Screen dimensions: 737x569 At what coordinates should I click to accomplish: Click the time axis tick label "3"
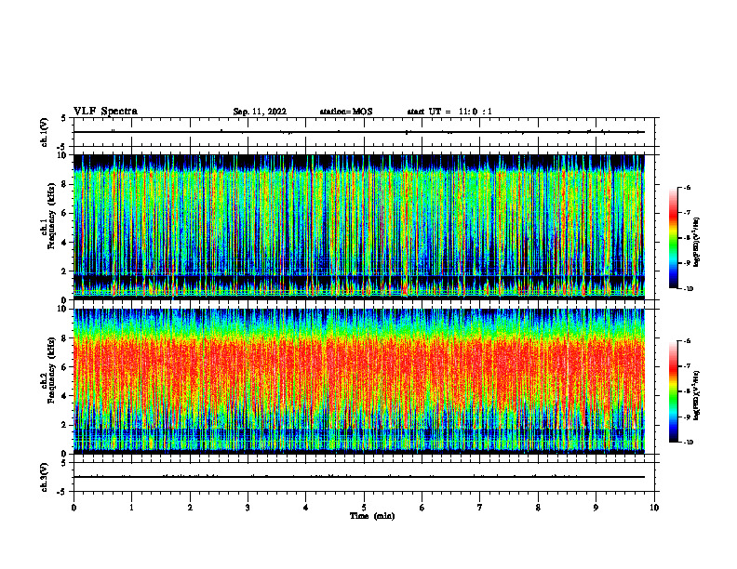248,508
